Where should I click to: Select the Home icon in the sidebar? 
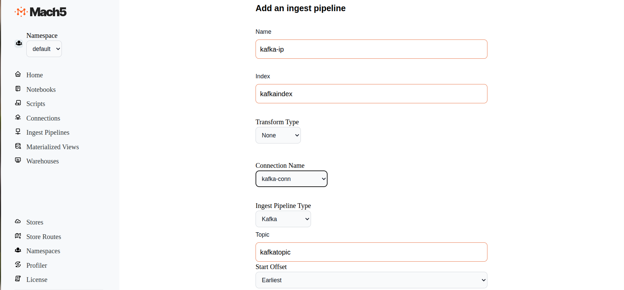click(x=18, y=74)
